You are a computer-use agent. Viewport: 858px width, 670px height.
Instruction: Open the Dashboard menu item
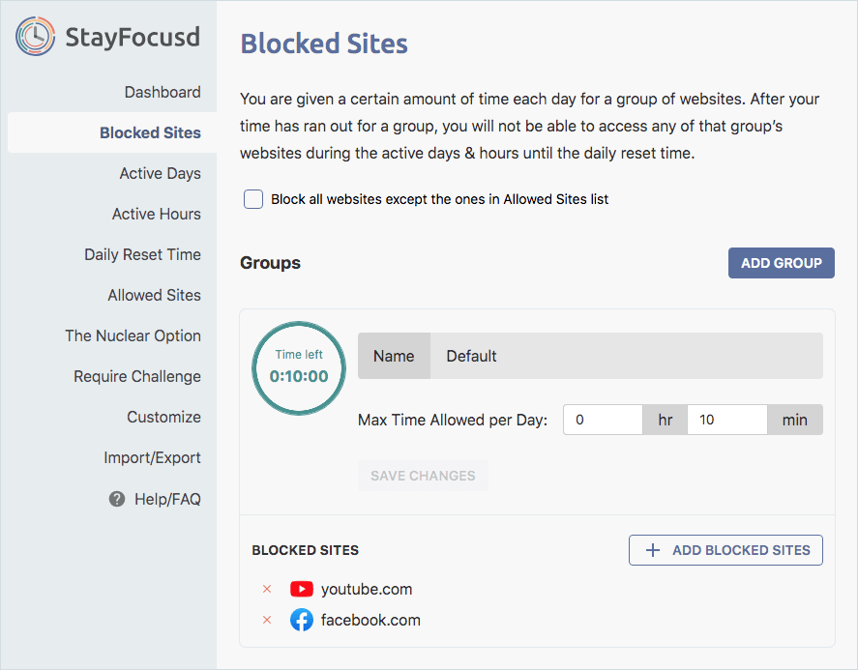163,92
